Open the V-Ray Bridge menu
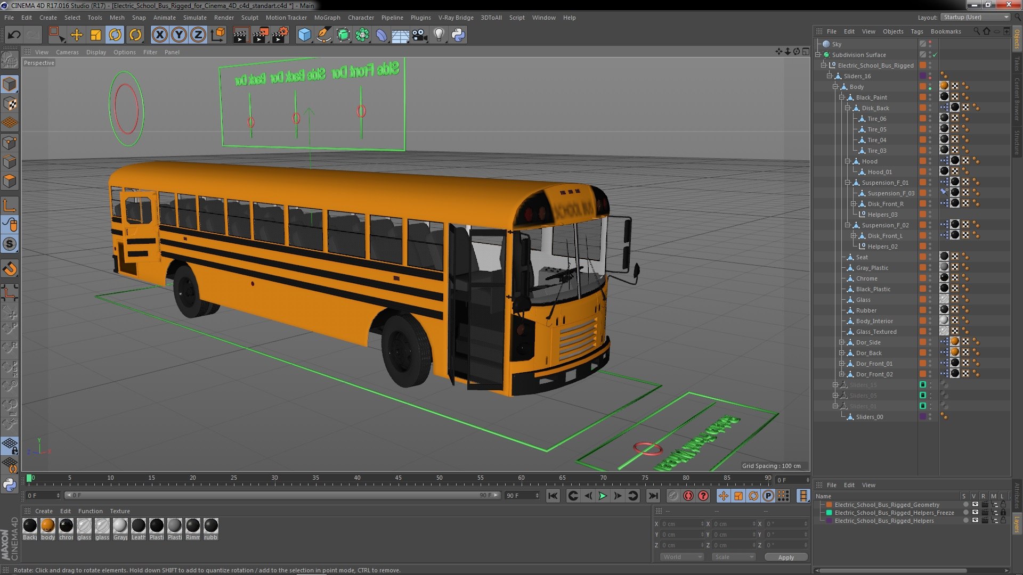 (x=456, y=18)
